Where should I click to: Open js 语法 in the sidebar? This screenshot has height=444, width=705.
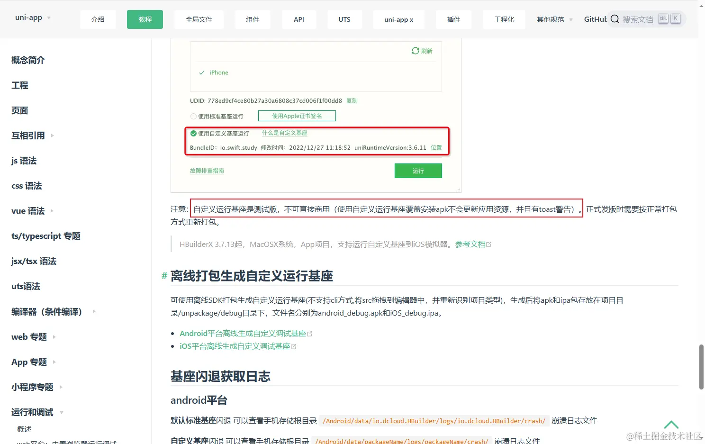[24, 161]
